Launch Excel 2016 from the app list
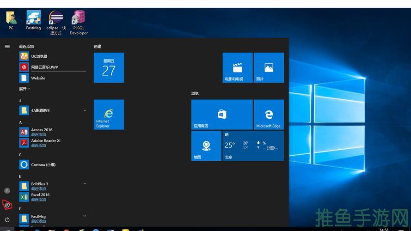 point(52,197)
